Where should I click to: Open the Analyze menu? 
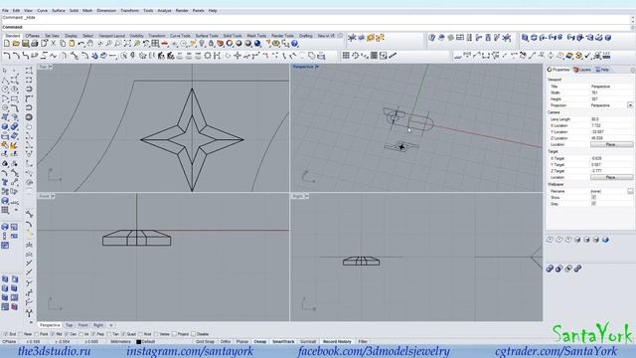coord(164,11)
